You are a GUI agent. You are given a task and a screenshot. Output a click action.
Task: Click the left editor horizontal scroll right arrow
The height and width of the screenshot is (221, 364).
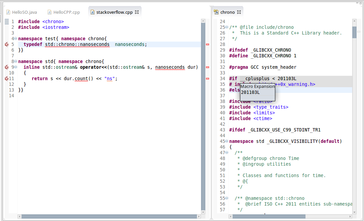tap(199, 216)
